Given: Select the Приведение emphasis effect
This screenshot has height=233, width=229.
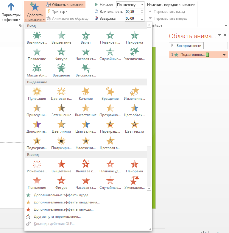Looking at the screenshot, I should tap(37, 110).
